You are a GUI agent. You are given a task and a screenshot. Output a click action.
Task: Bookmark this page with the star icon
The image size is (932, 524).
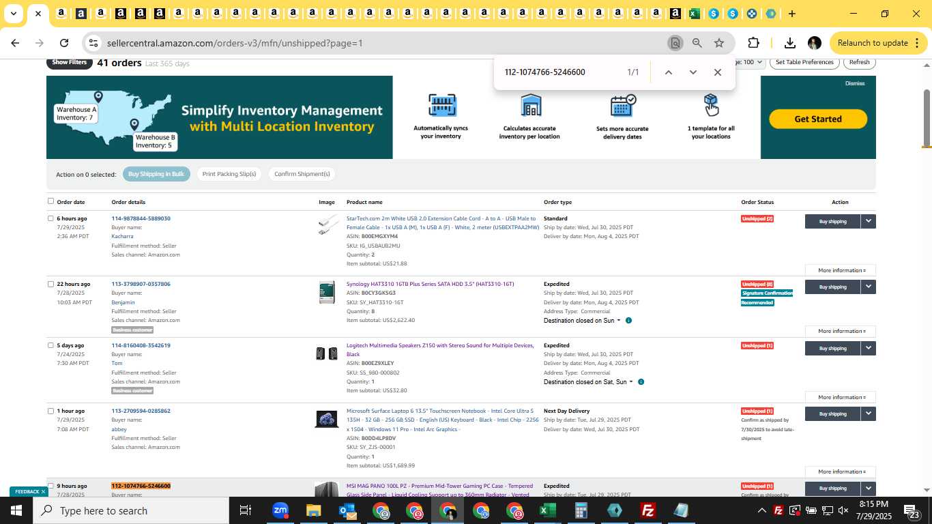click(x=719, y=43)
